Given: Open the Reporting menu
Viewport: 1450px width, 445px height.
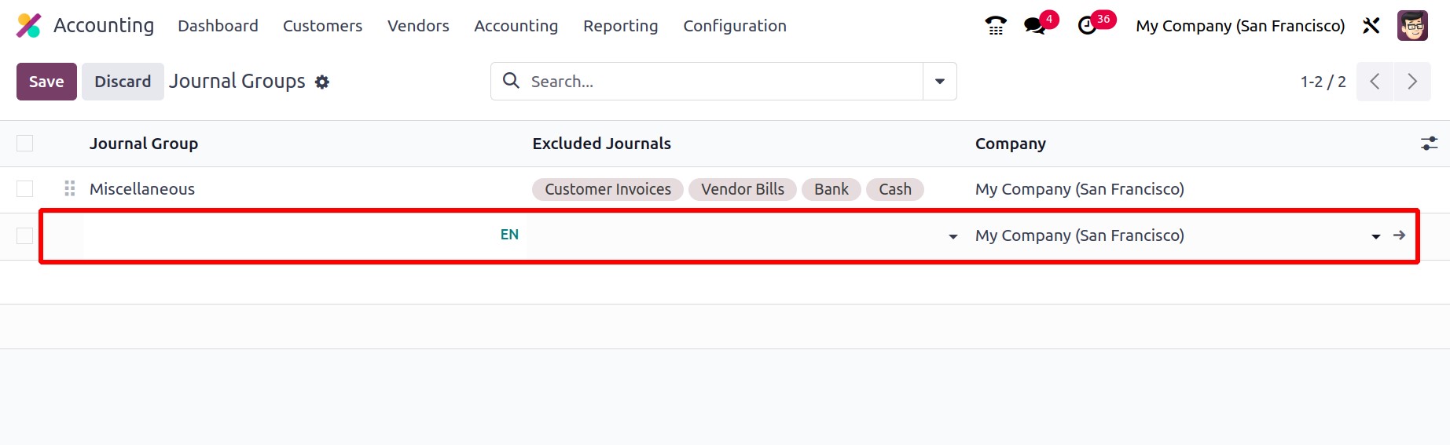Looking at the screenshot, I should tap(621, 26).
